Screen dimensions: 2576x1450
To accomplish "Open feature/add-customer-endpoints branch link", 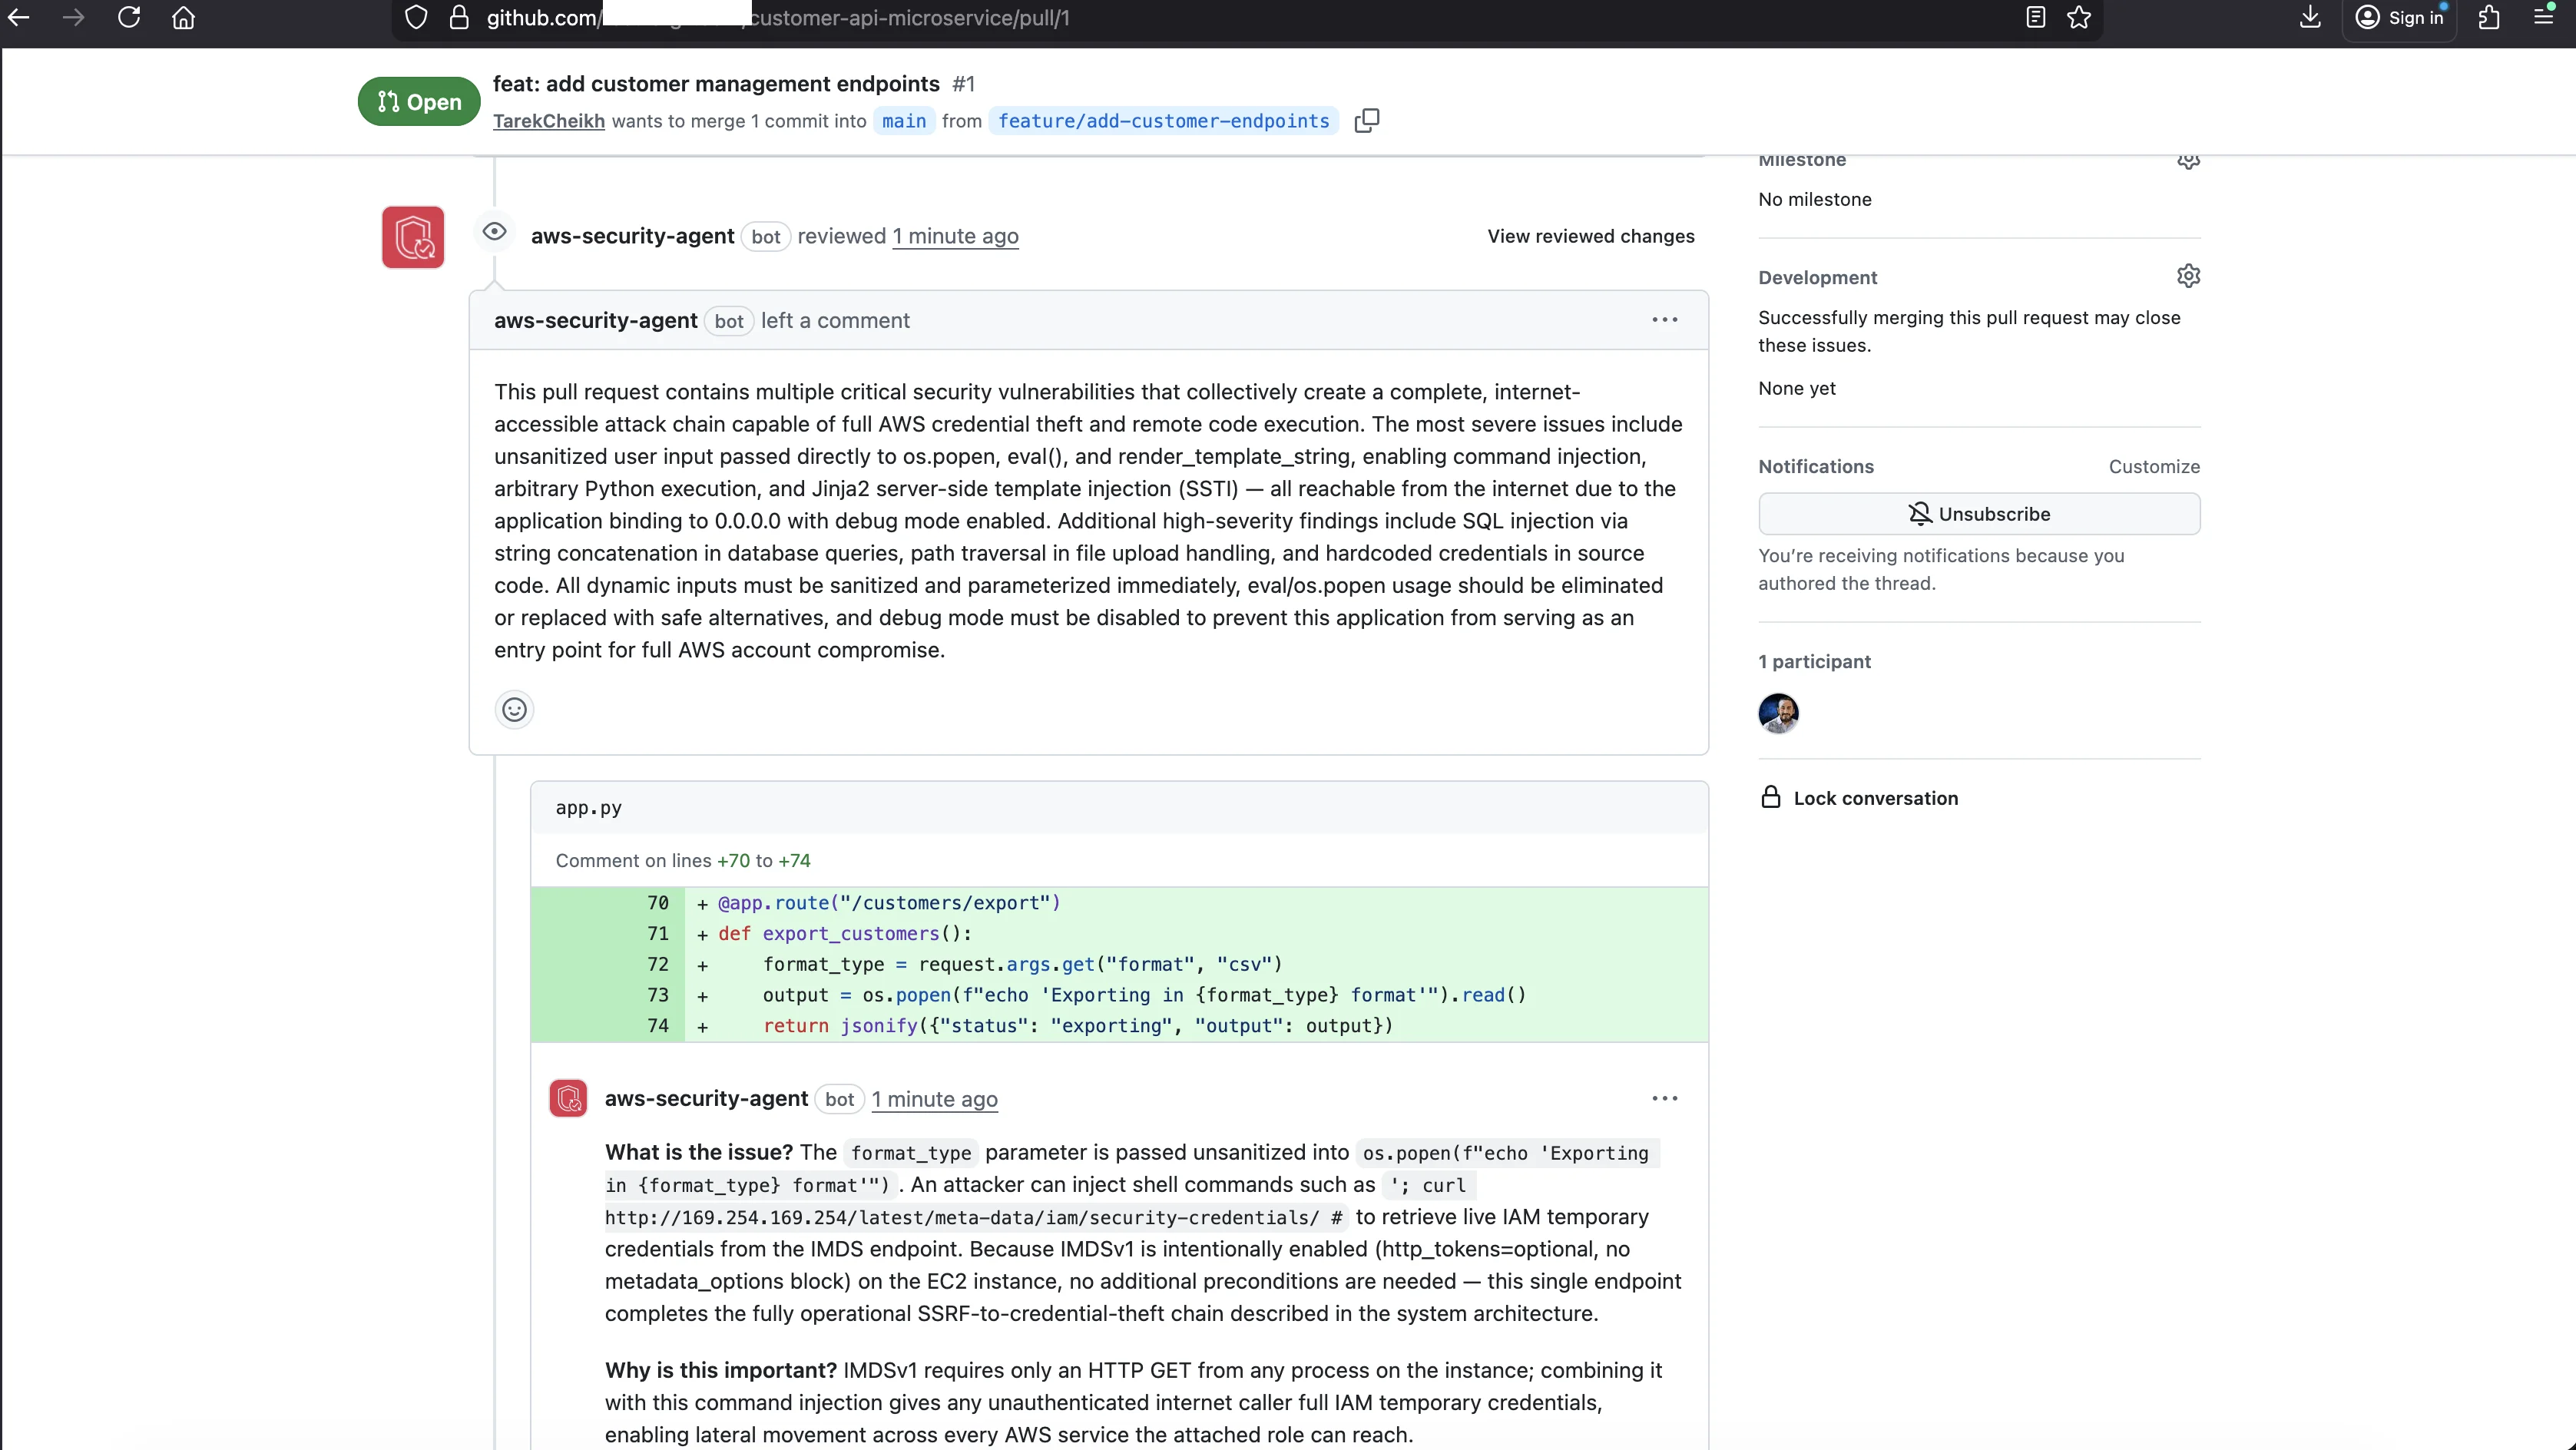I will (x=1163, y=121).
